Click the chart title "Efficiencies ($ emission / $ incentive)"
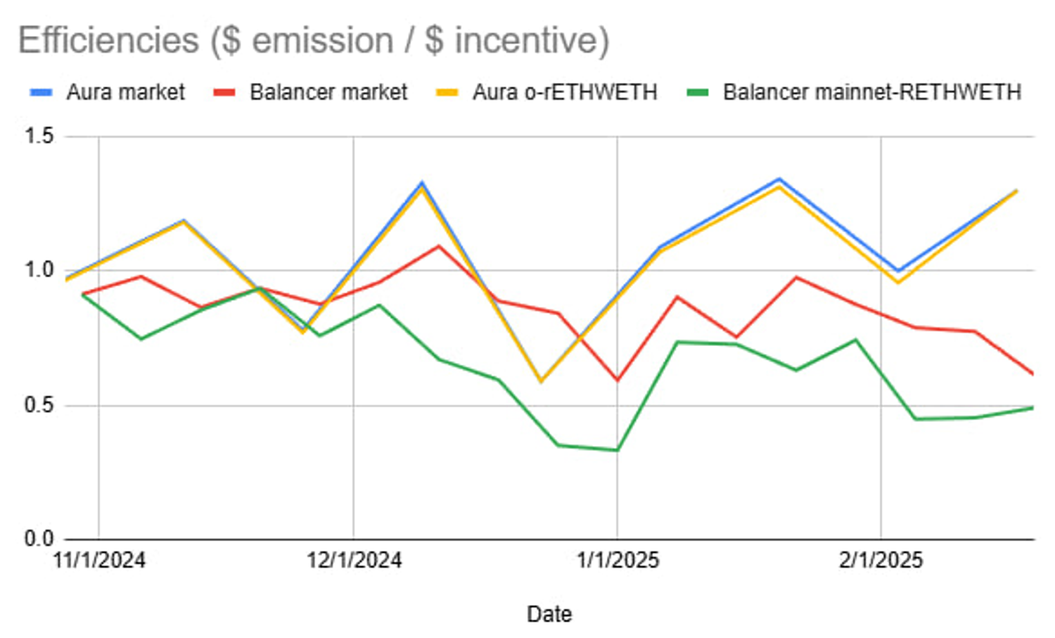The width and height of the screenshot is (1055, 638). point(314,40)
